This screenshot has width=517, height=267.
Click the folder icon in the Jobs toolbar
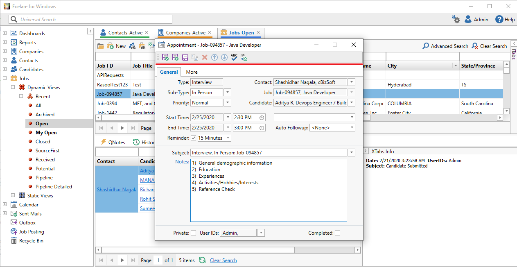pos(101,46)
